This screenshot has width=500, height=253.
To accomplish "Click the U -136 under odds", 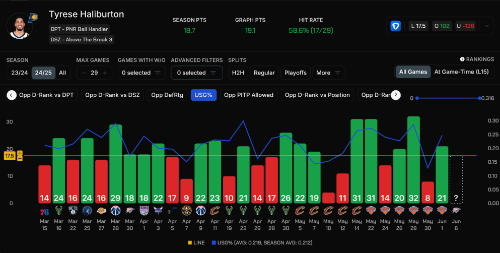I will point(465,26).
